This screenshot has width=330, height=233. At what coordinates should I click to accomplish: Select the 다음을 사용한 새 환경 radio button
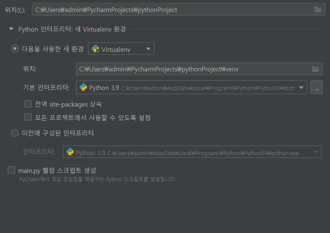(15, 49)
